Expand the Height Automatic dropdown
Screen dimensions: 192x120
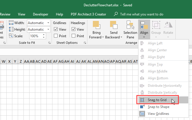point(48,29)
